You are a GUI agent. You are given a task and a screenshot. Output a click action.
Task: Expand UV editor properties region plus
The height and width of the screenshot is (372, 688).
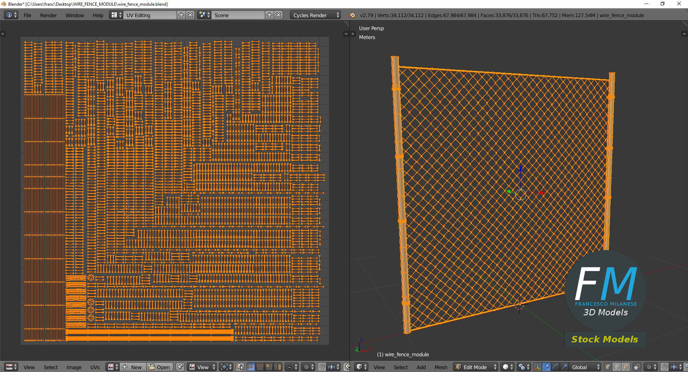click(346, 34)
